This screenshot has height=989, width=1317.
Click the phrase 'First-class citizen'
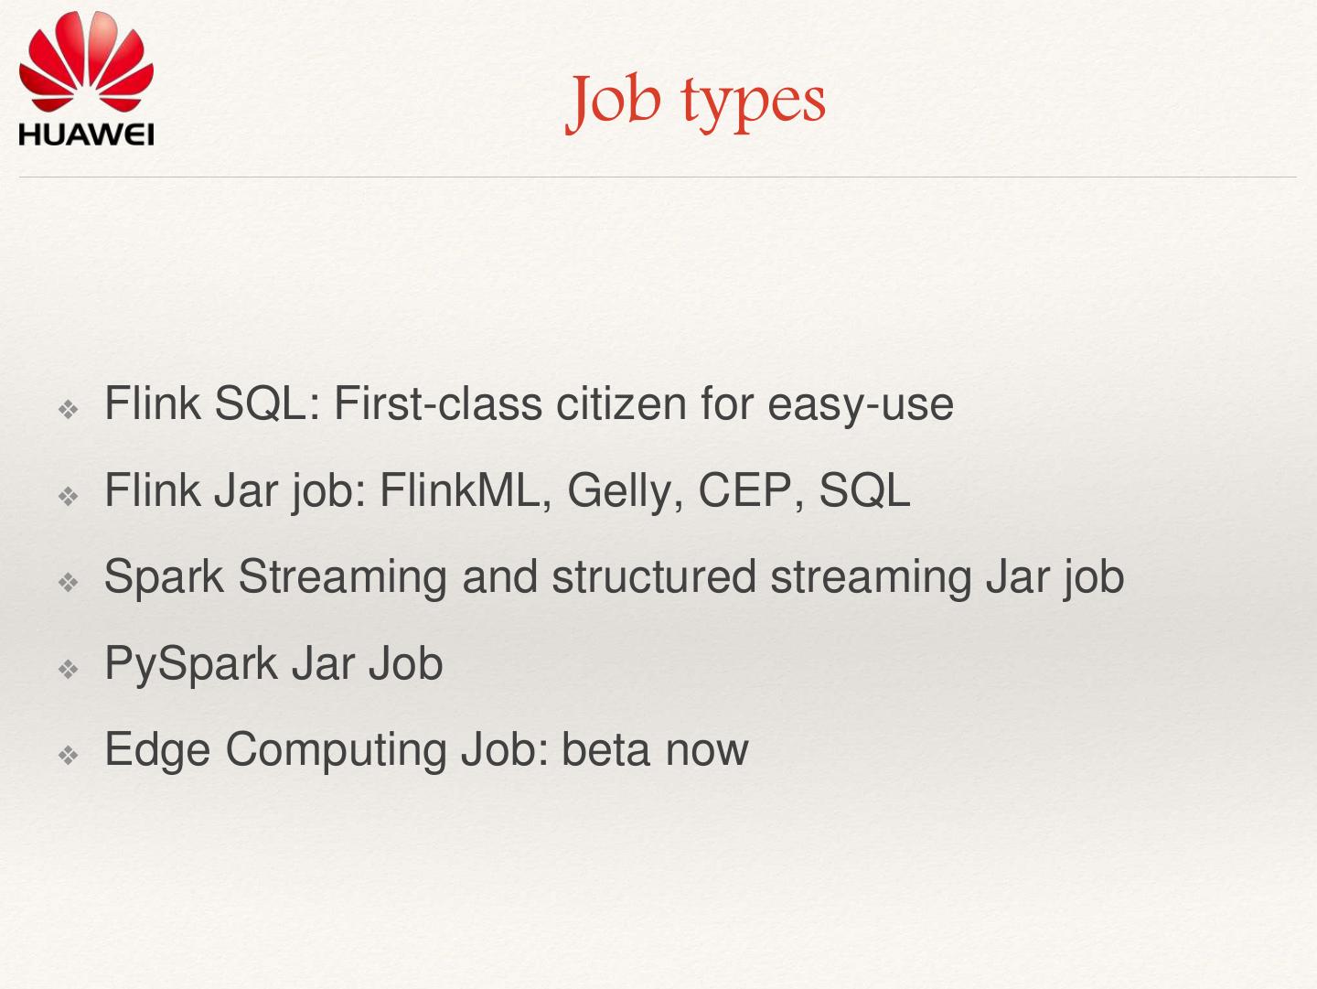click(509, 403)
